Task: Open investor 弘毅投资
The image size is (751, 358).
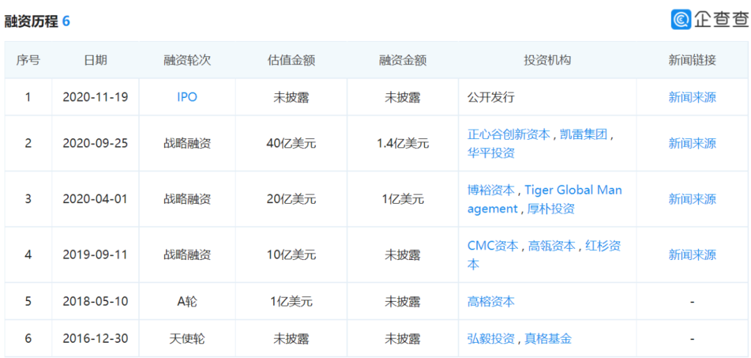Action: coord(491,339)
